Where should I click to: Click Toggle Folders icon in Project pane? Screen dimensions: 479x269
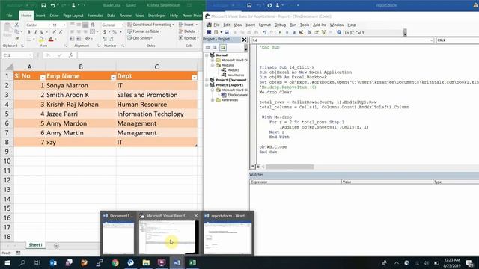[223, 48]
